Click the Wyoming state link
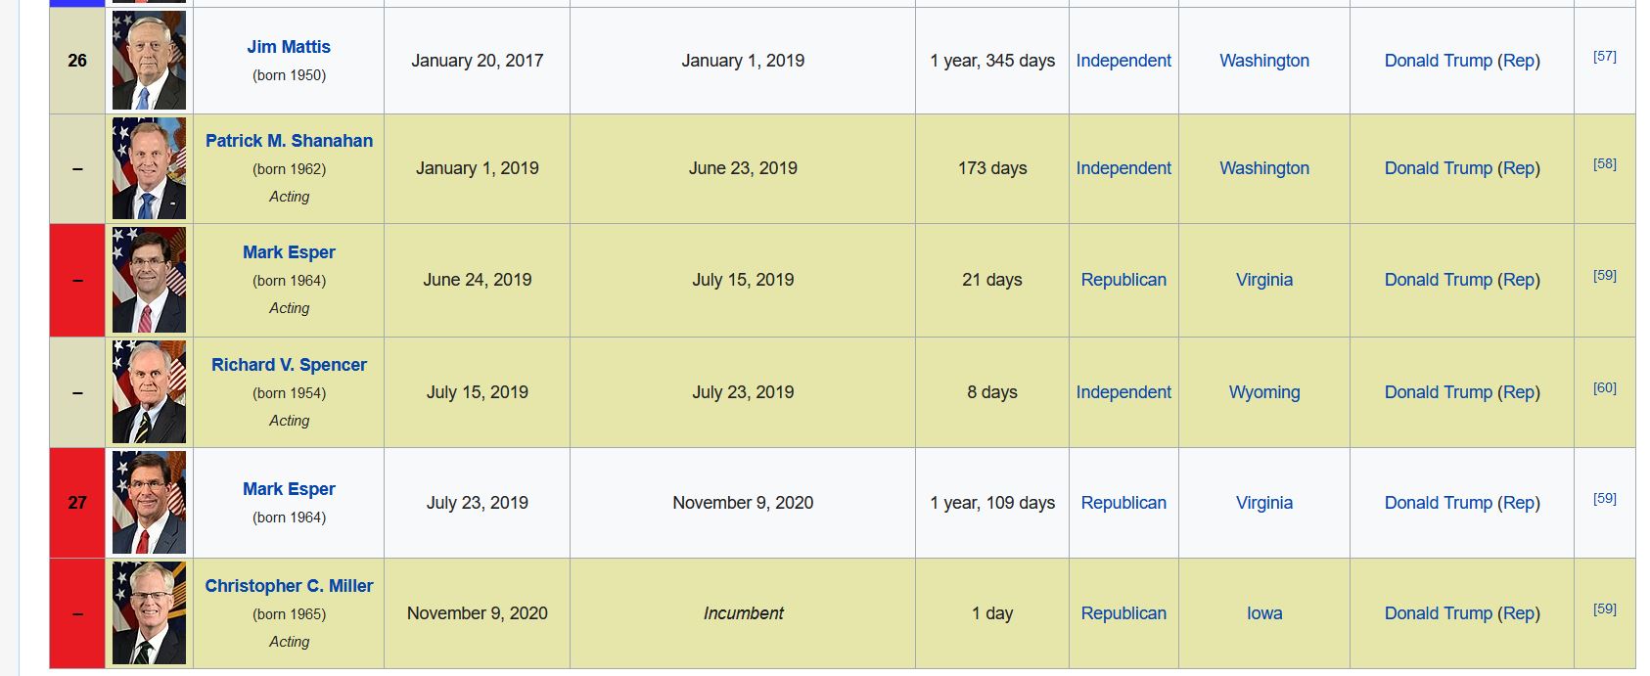The image size is (1650, 676). 1264,392
